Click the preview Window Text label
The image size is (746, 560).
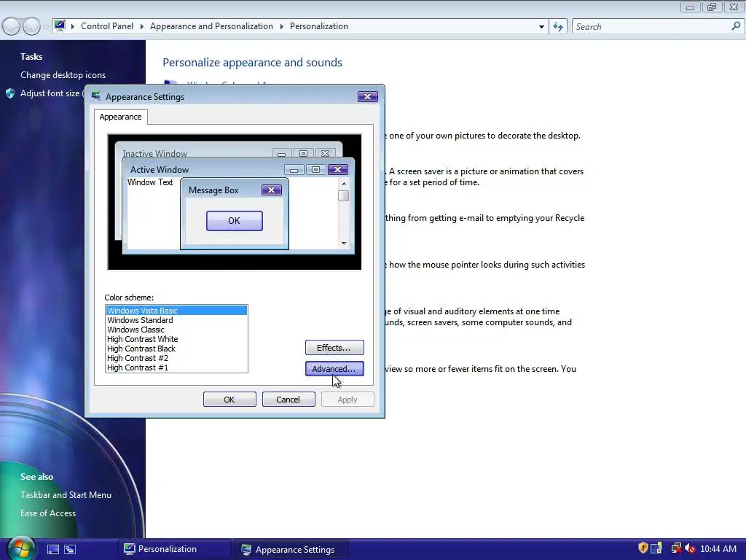[150, 182]
